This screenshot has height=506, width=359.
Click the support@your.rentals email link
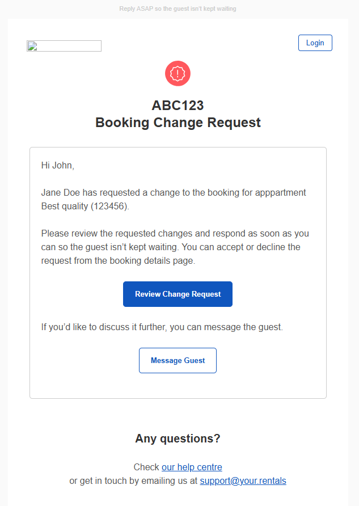click(243, 481)
